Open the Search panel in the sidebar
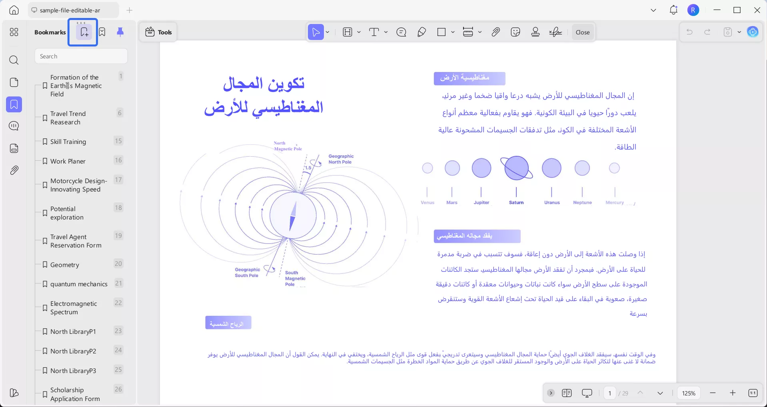 (14, 60)
